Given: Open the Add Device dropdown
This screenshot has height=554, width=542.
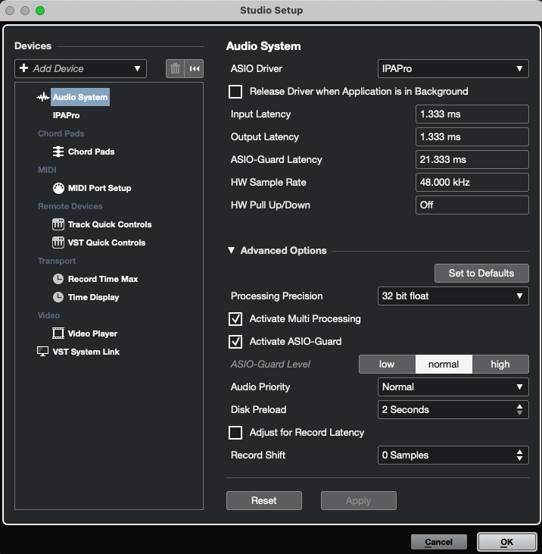Looking at the screenshot, I should (80, 68).
